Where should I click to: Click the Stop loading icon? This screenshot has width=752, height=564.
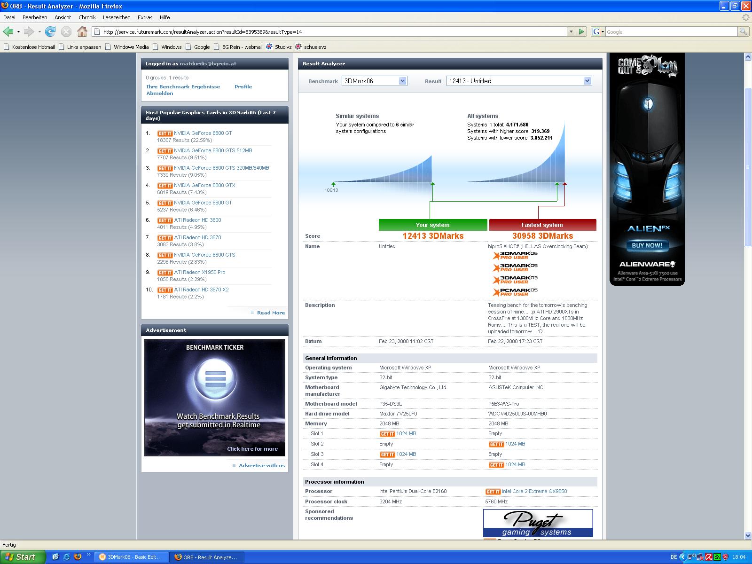(x=66, y=31)
